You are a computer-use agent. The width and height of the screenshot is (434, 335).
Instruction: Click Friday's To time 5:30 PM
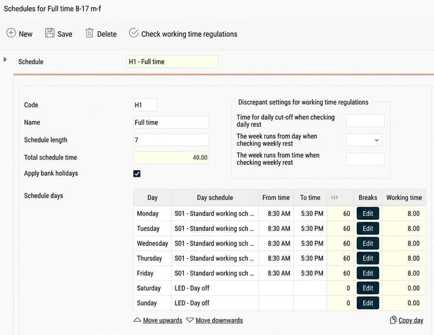tap(310, 273)
